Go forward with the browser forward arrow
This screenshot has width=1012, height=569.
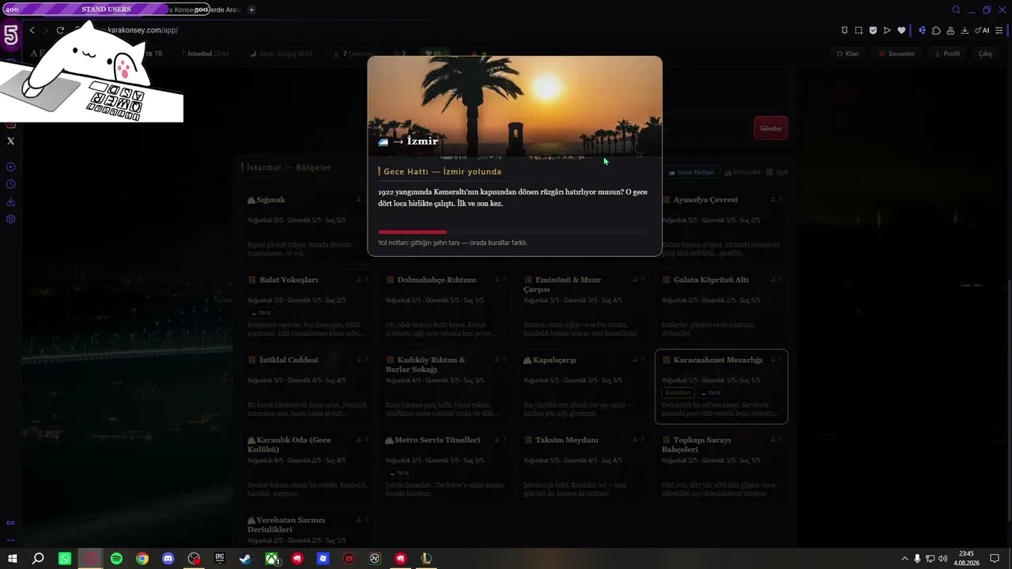click(x=46, y=30)
